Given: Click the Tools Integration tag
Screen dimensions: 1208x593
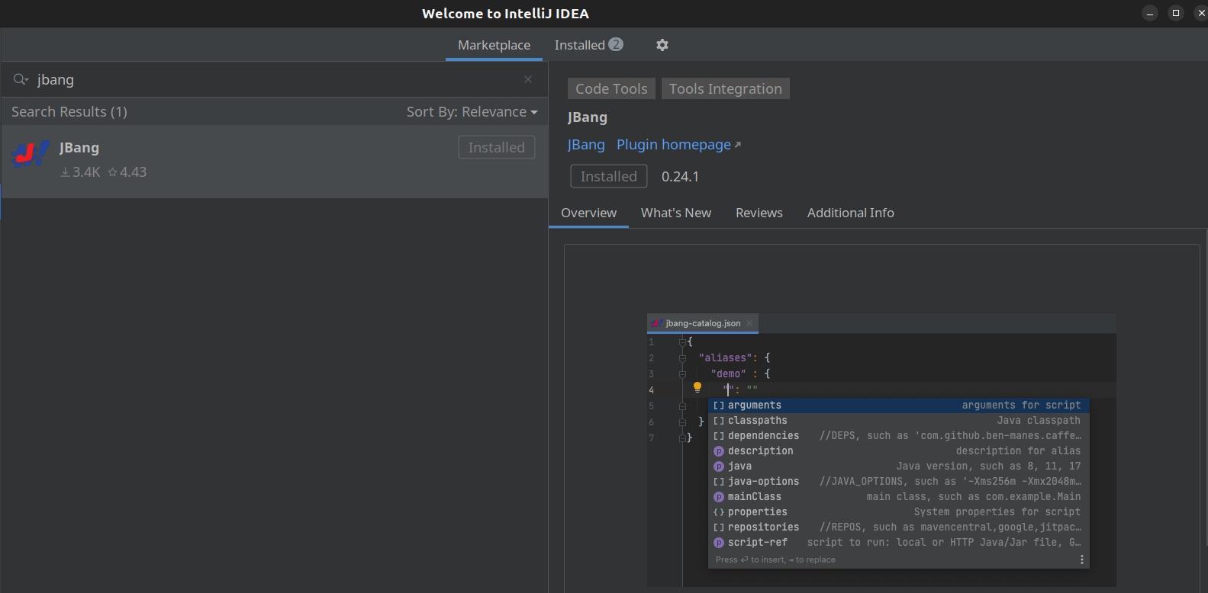Looking at the screenshot, I should [x=726, y=88].
